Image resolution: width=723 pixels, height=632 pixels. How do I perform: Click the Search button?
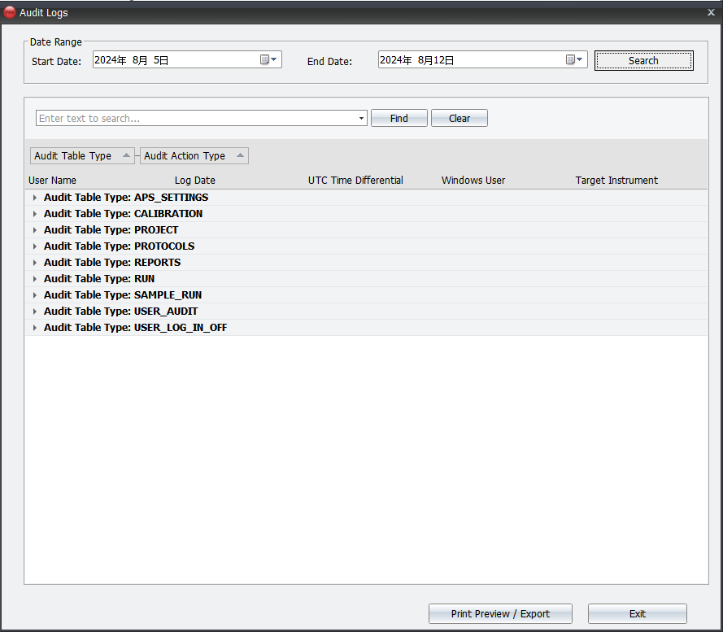pyautogui.click(x=643, y=60)
